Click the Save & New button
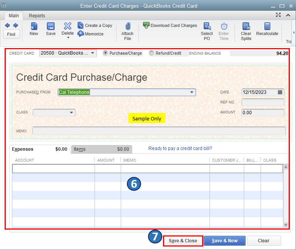 pos(224,241)
